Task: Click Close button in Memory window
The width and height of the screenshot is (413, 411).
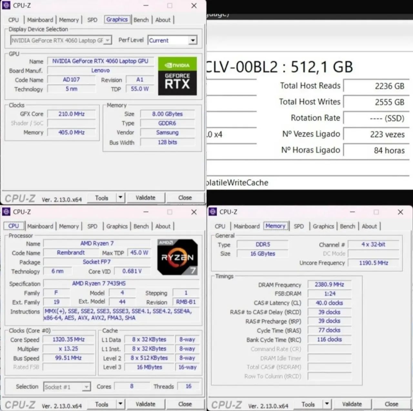Action: (x=392, y=404)
